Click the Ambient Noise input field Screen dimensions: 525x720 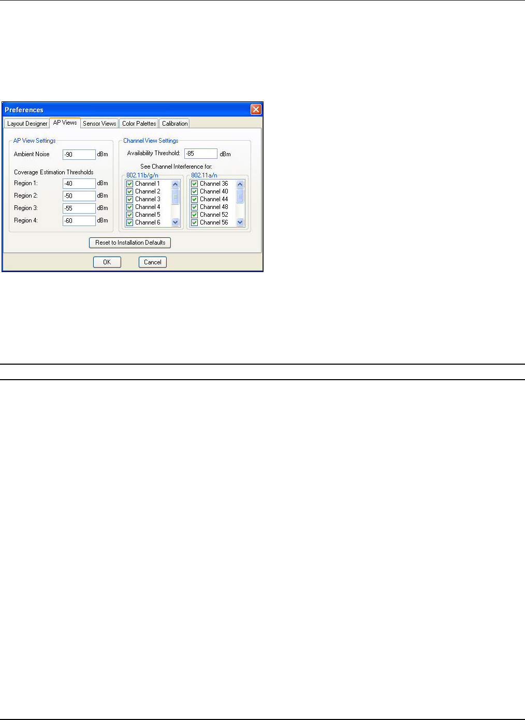(79, 155)
